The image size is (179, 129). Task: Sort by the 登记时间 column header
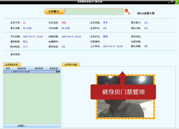tap(22, 68)
